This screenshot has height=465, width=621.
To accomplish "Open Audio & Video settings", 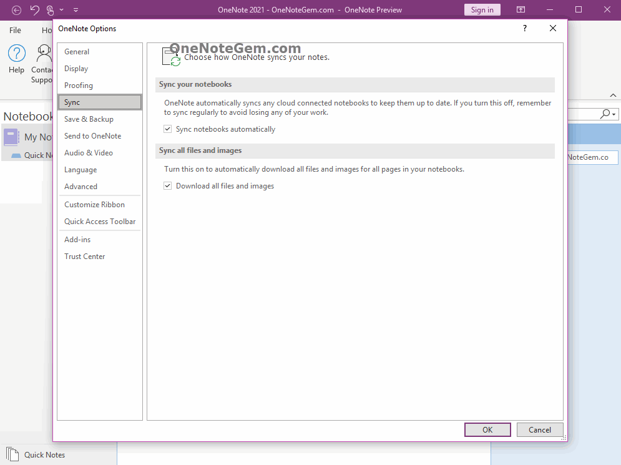I will pos(100,152).
